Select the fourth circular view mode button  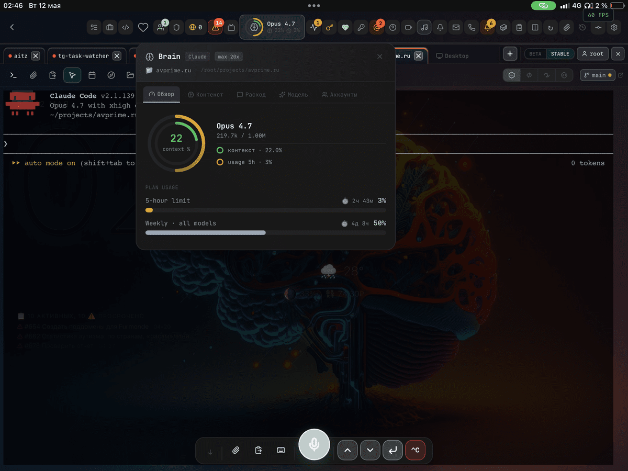click(564, 75)
